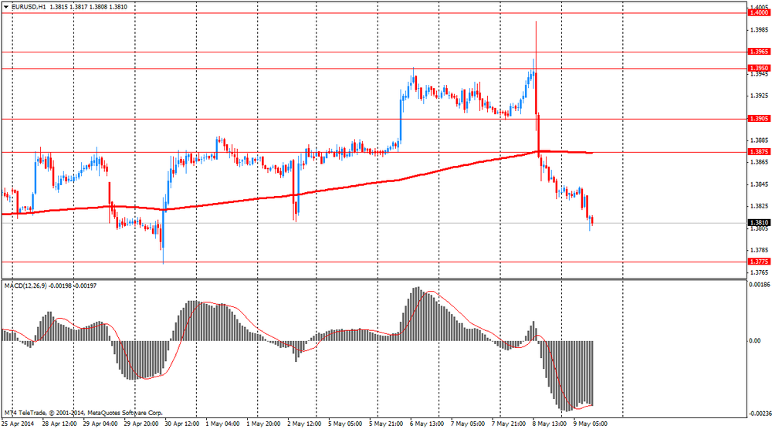Click the 9 May 05:00 time label
Viewport: 772px width, 429px height.
pyautogui.click(x=591, y=424)
